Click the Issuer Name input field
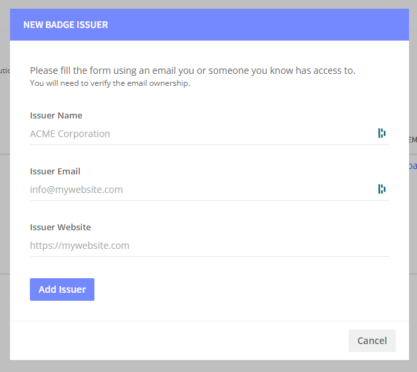 click(x=200, y=134)
